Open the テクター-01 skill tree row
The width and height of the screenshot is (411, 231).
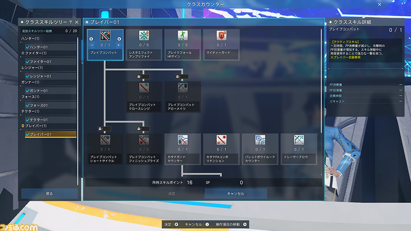50,120
